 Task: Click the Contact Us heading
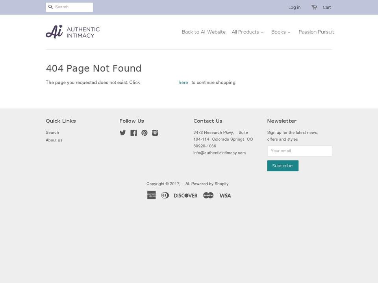(x=208, y=121)
